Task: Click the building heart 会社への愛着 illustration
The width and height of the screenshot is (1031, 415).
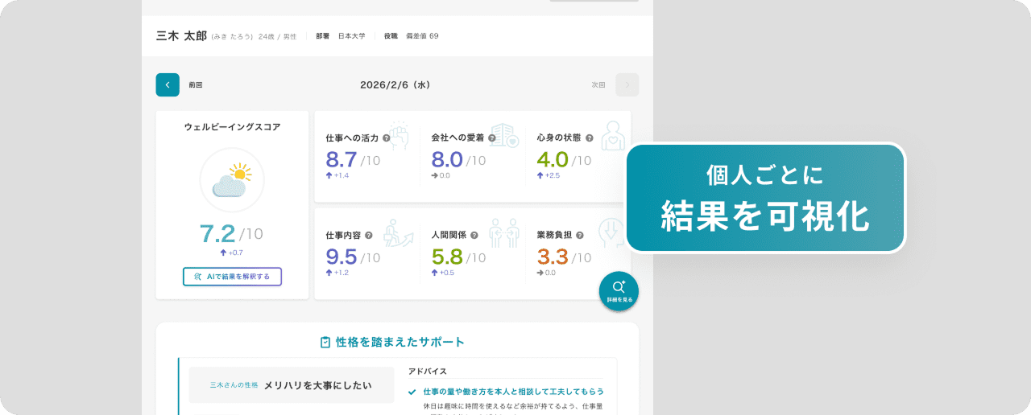Action: tap(505, 135)
